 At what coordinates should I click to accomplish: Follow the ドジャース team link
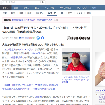pyautogui.click(x=35, y=54)
